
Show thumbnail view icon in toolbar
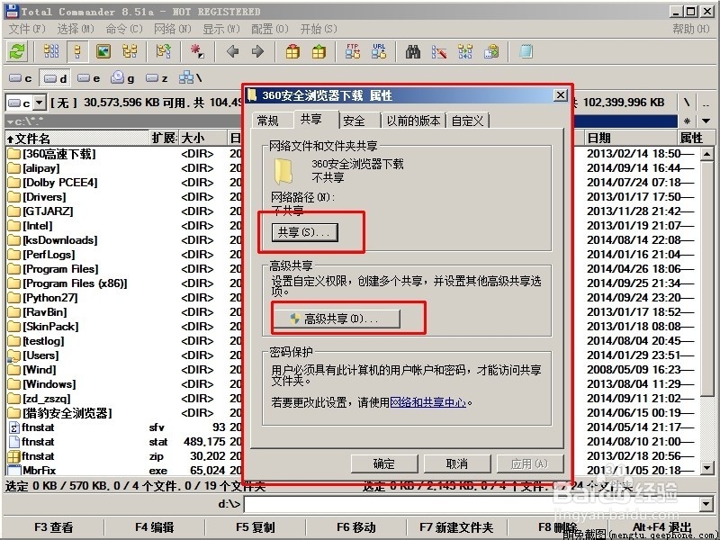pos(103,51)
